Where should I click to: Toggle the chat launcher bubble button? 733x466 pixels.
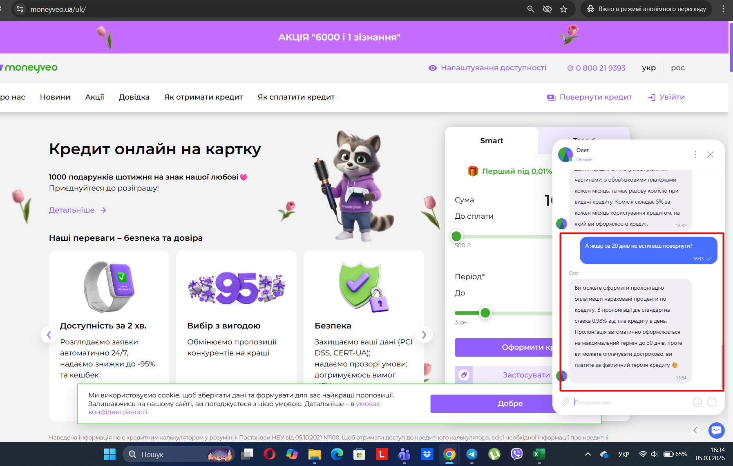tap(717, 430)
